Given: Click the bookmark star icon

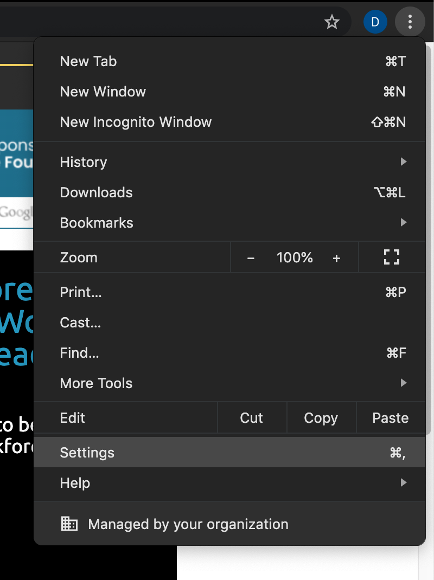Looking at the screenshot, I should click(x=331, y=22).
